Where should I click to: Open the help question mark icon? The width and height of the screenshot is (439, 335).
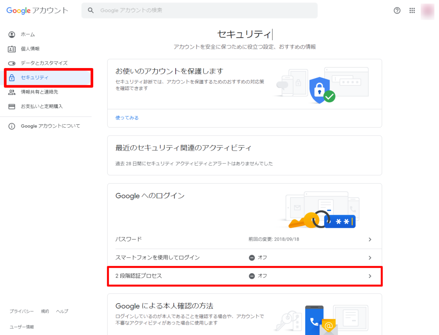pos(397,11)
